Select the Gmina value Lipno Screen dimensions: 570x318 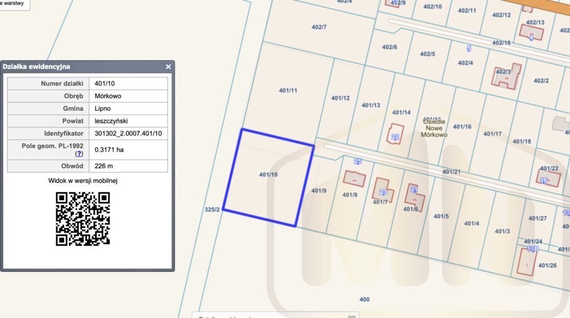(x=102, y=108)
